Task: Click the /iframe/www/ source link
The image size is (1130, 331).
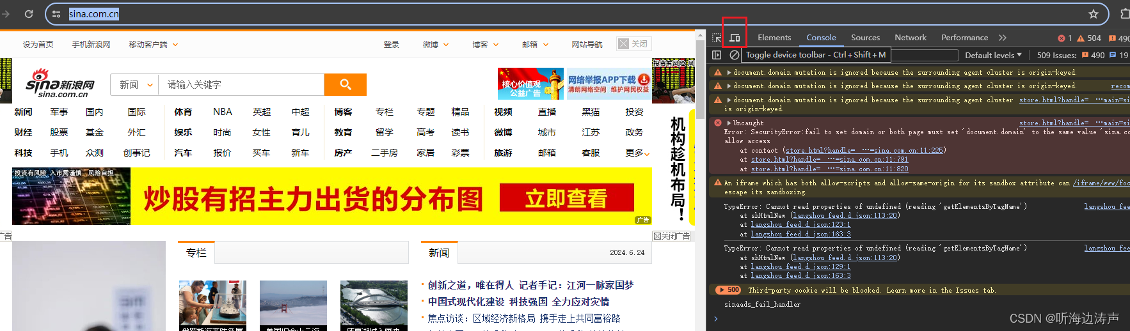Action: 1101,183
